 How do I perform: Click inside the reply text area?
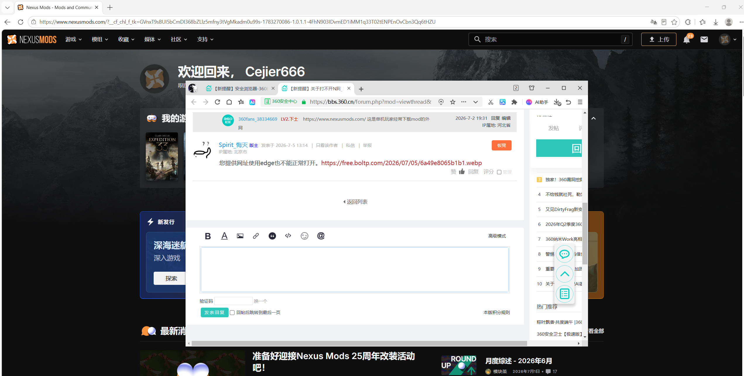[355, 269]
